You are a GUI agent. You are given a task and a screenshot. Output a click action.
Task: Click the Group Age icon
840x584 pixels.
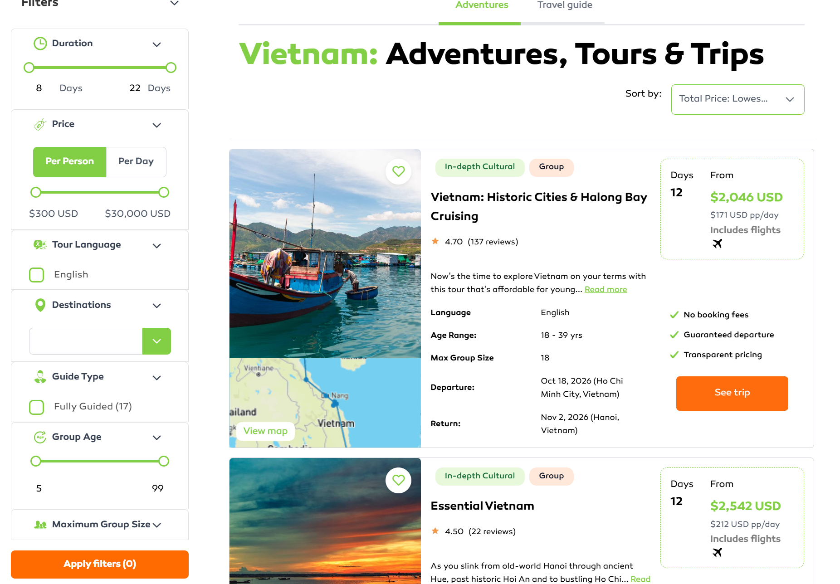coord(40,437)
